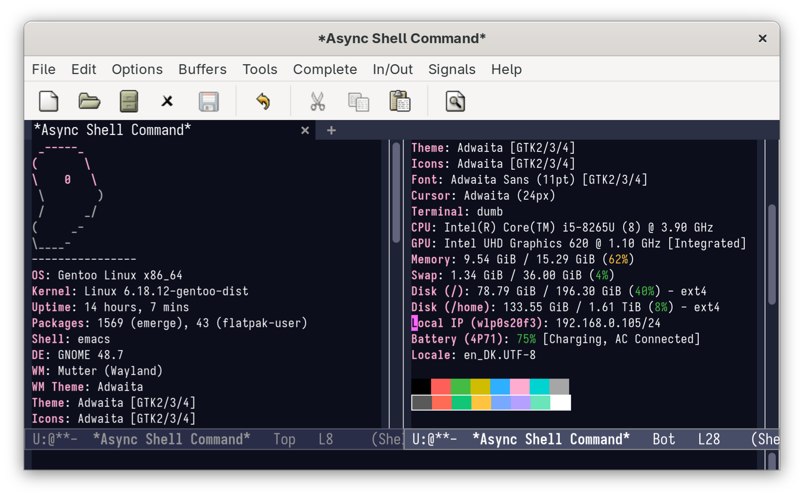Image resolution: width=804 pixels, height=497 pixels.
Task: Click the 'DE: GNOME 48.7' line
Action: tap(77, 355)
